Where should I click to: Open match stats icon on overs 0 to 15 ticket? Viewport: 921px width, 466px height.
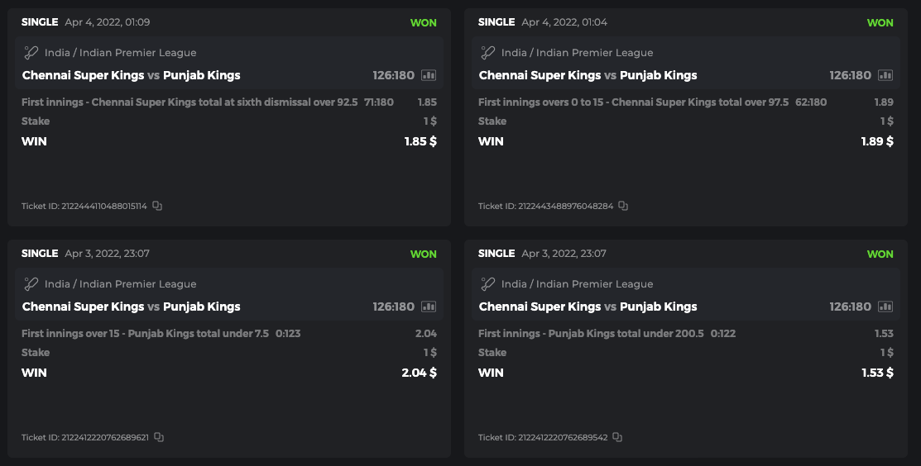(x=885, y=75)
